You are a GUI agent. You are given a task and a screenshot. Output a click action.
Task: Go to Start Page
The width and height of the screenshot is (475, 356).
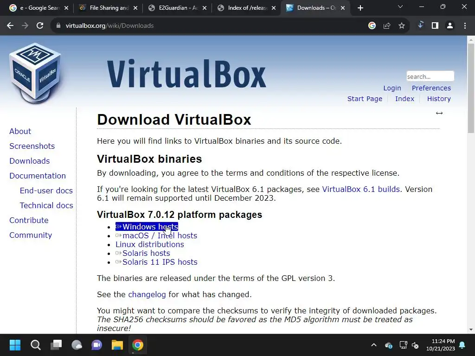click(365, 99)
